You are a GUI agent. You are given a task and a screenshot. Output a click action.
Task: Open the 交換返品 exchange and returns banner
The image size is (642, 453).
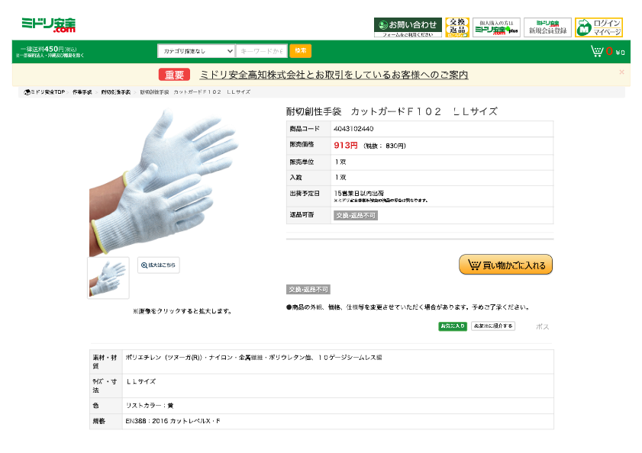457,27
